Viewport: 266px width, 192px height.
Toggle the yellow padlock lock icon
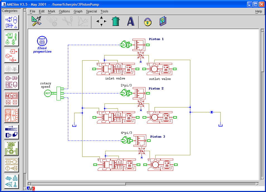pos(147,22)
